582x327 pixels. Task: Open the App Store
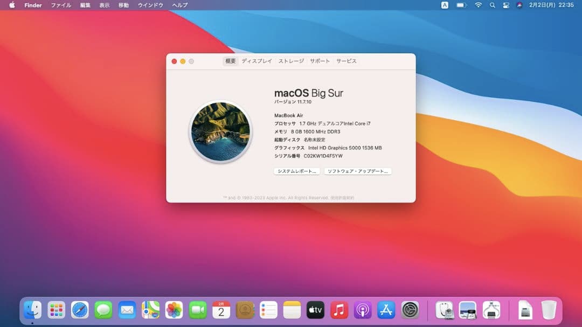tap(386, 310)
